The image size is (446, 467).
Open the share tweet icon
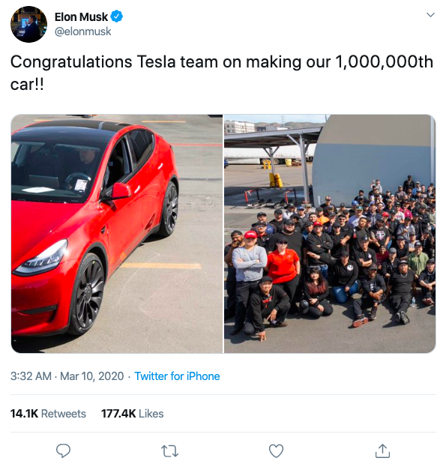[382, 451]
